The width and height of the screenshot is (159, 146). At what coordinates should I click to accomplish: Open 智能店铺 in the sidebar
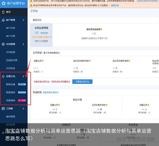[11, 84]
